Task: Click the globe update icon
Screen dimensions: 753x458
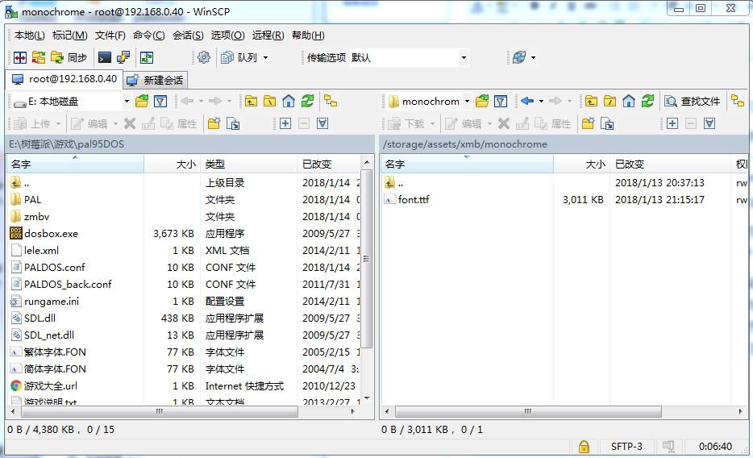Action: [x=519, y=57]
